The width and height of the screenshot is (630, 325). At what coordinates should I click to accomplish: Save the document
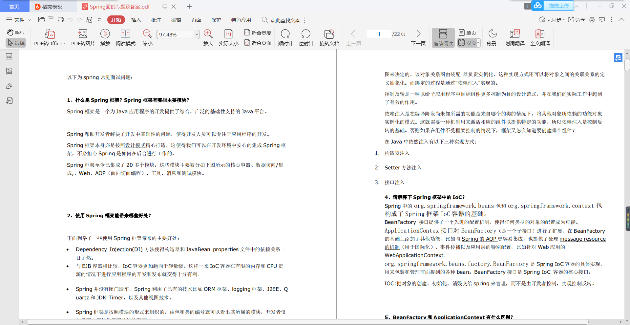click(51, 20)
